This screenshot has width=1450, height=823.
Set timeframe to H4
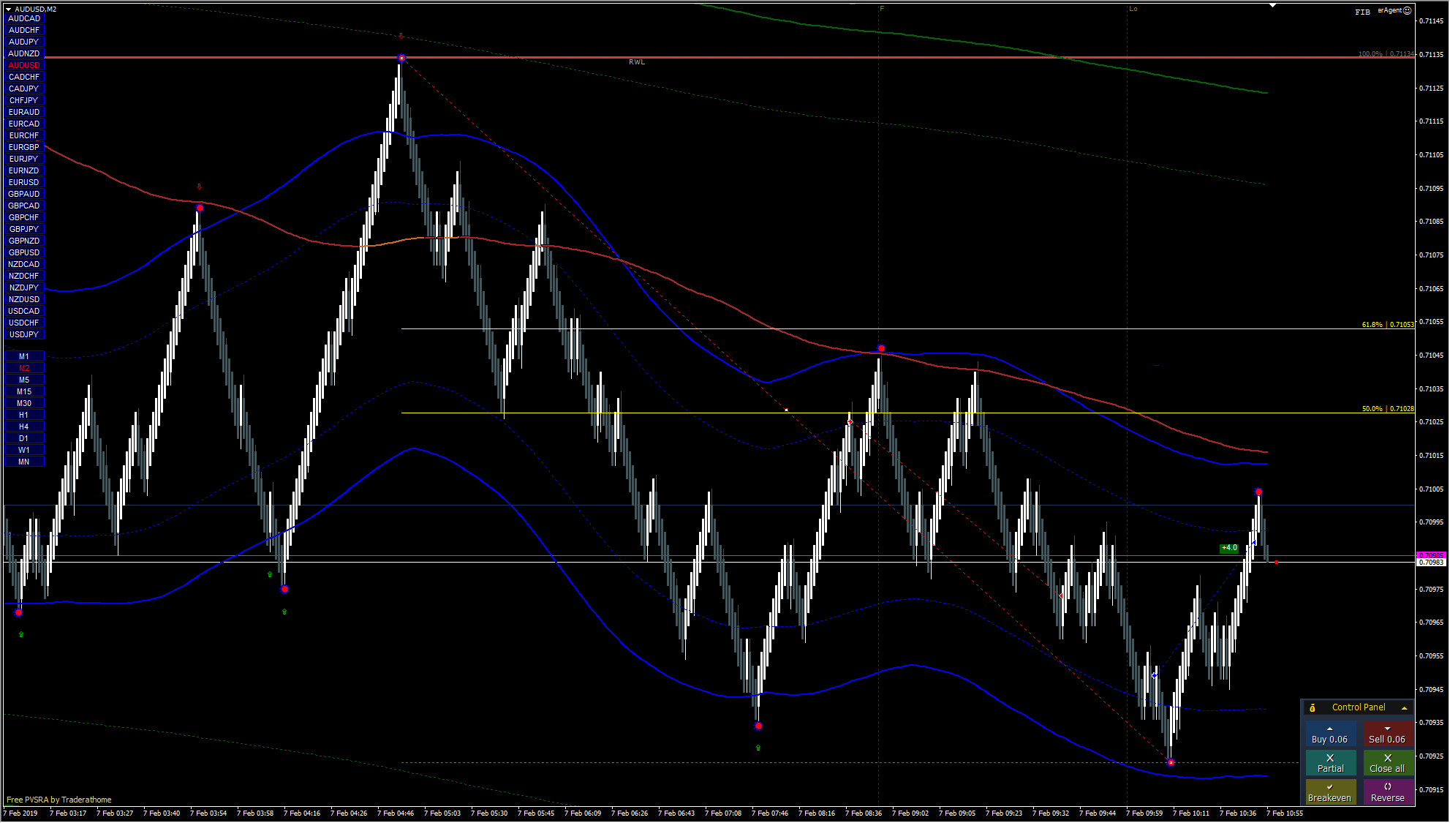pyautogui.click(x=24, y=426)
